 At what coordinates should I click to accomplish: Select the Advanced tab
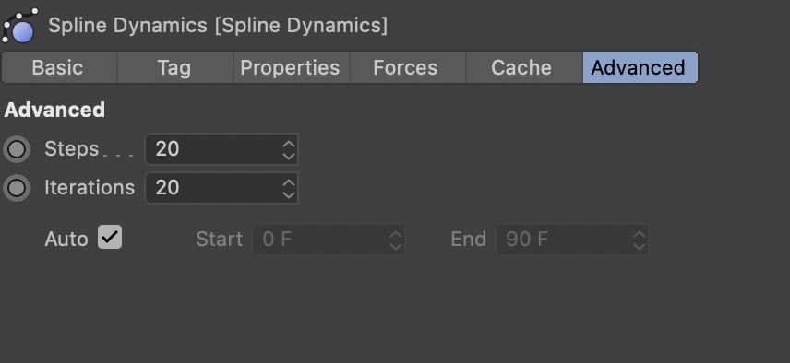pos(640,67)
